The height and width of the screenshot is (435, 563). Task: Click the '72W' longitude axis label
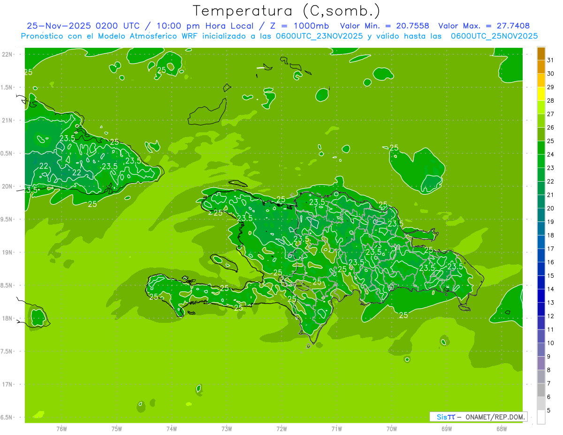point(281,428)
